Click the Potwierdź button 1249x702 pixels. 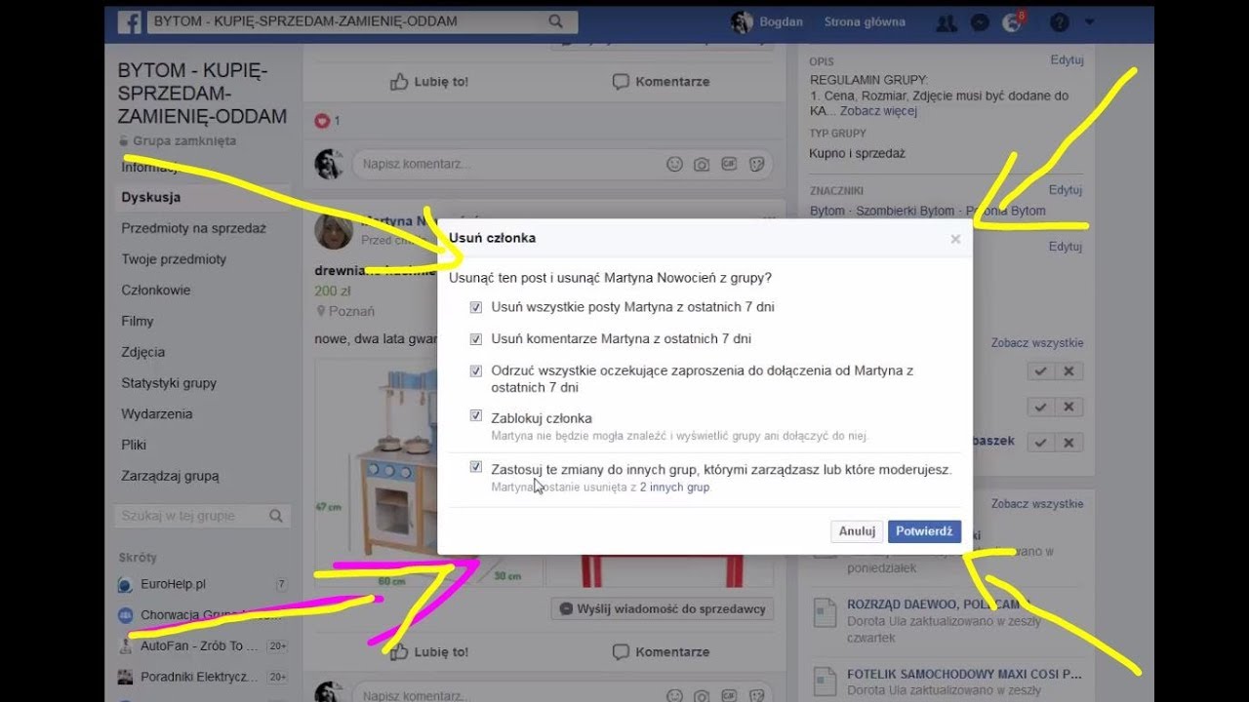pyautogui.click(x=924, y=531)
